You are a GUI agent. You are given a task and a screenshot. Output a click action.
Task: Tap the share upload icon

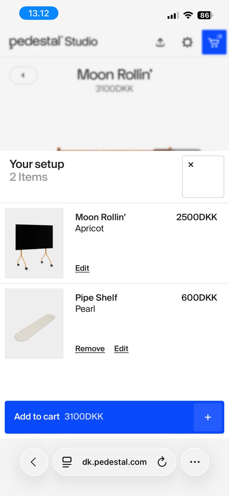[160, 42]
